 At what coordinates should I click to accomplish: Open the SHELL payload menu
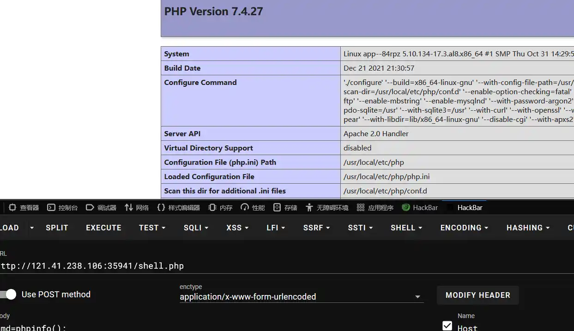406,228
